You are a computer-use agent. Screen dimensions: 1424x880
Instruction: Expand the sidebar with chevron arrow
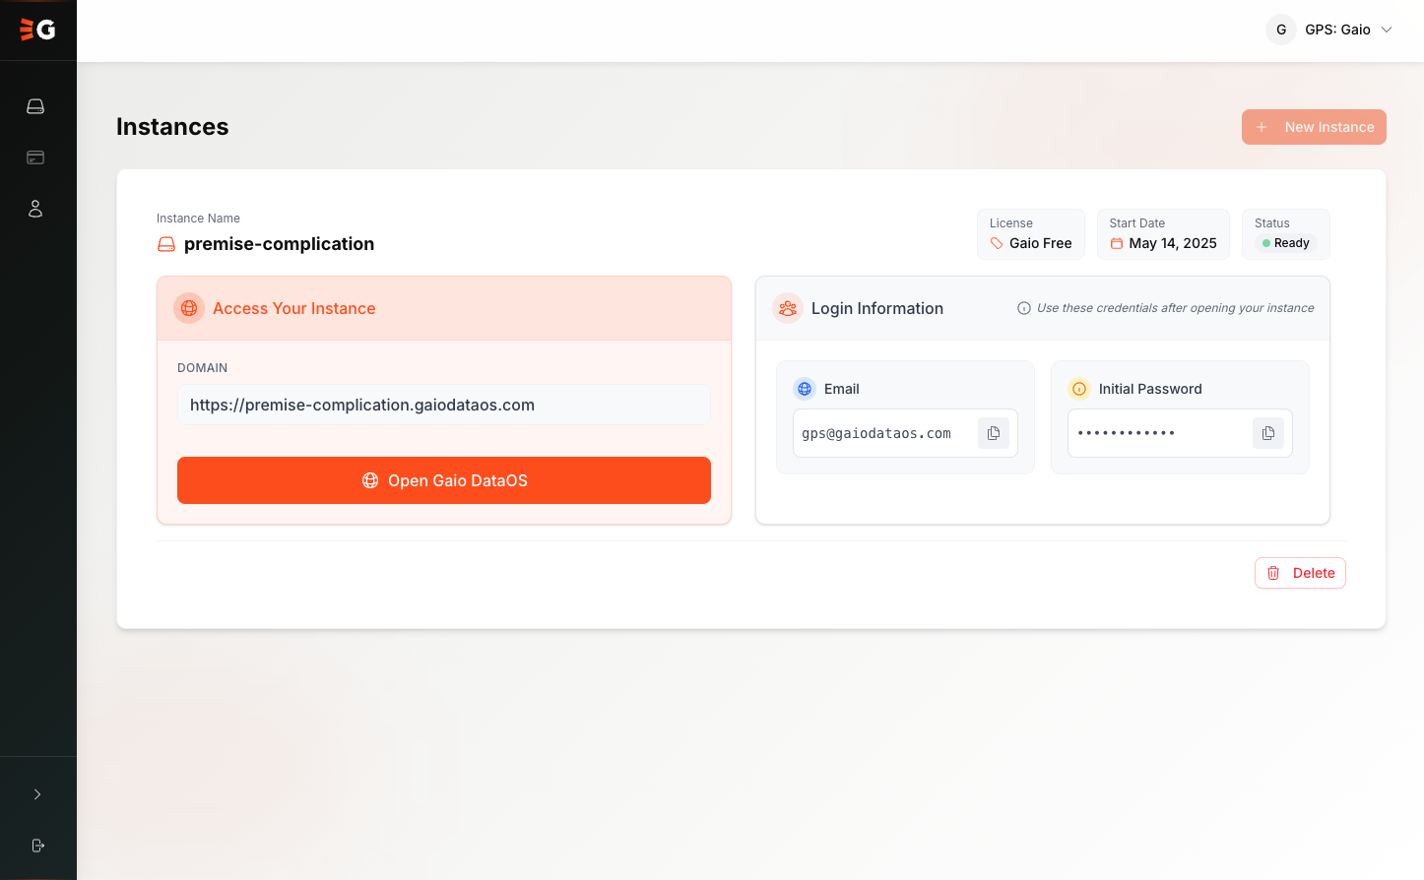pos(37,794)
